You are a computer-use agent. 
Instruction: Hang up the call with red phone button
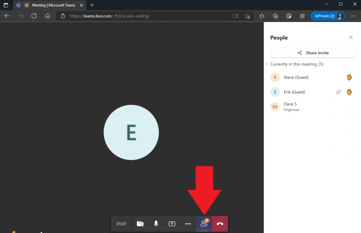point(220,224)
